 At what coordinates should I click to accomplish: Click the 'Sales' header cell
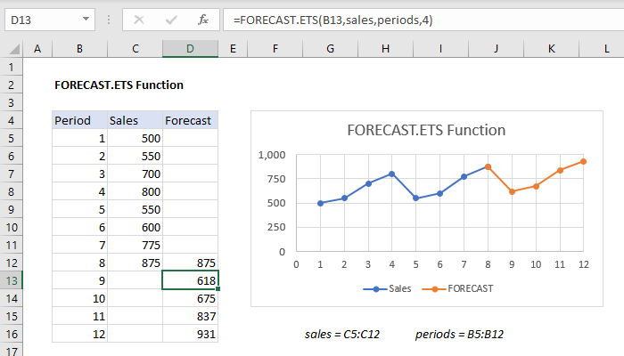[x=135, y=120]
